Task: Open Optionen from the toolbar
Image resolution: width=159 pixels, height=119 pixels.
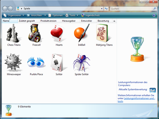Action: [56, 15]
